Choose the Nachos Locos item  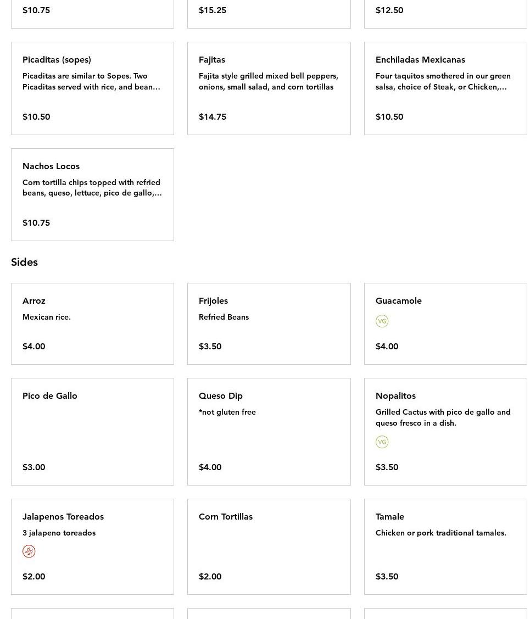point(92,194)
